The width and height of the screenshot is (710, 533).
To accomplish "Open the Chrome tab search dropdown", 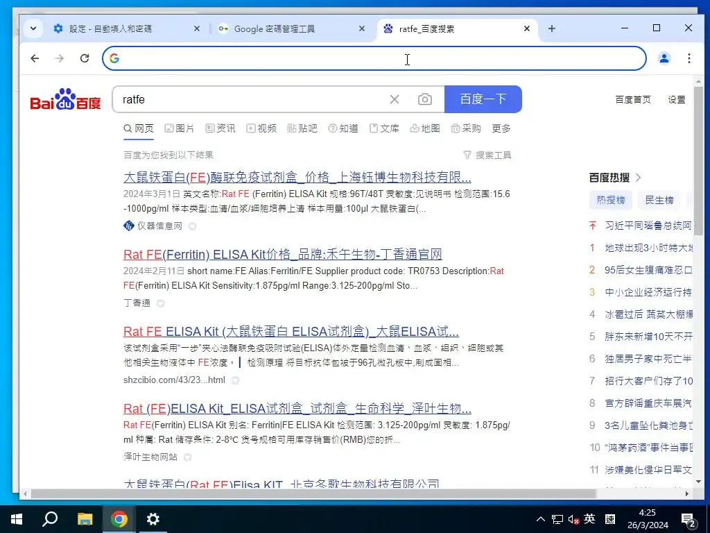I will click(x=33, y=28).
